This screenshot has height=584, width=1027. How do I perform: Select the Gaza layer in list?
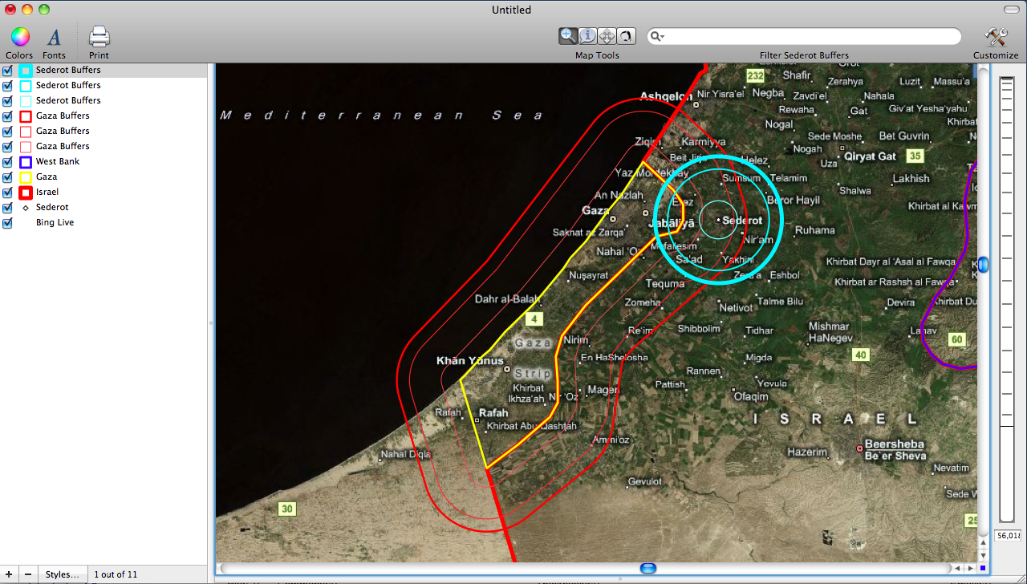click(47, 176)
